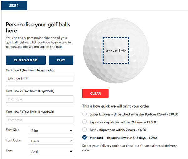The image size is (188, 159).
Task: Click the Text Line 1 input field
Action: pos(39,79)
